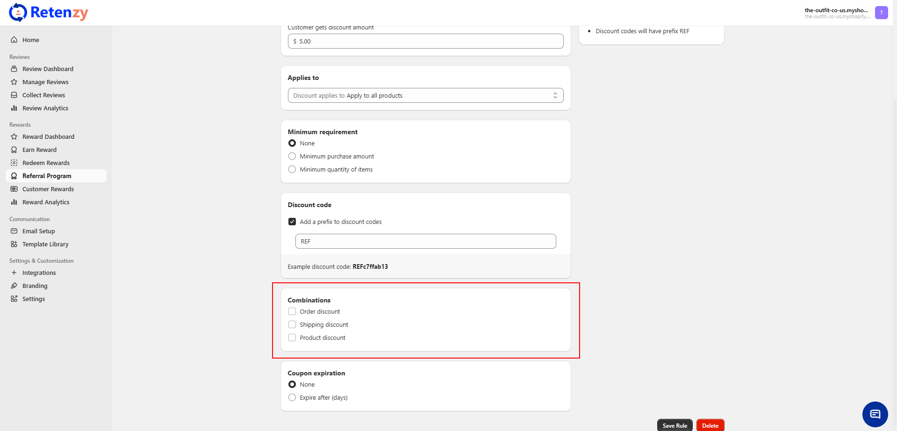Click the Review Analytics bar chart icon
This screenshot has height=431, width=897.
click(14, 108)
